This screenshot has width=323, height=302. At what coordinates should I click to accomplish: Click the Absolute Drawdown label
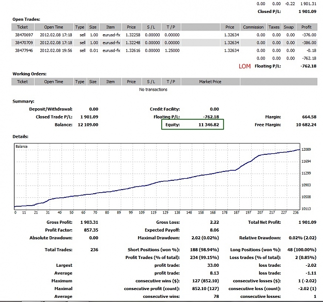tap(51, 238)
